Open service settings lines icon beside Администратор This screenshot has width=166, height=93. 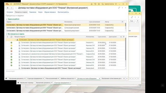click(x=116, y=4)
